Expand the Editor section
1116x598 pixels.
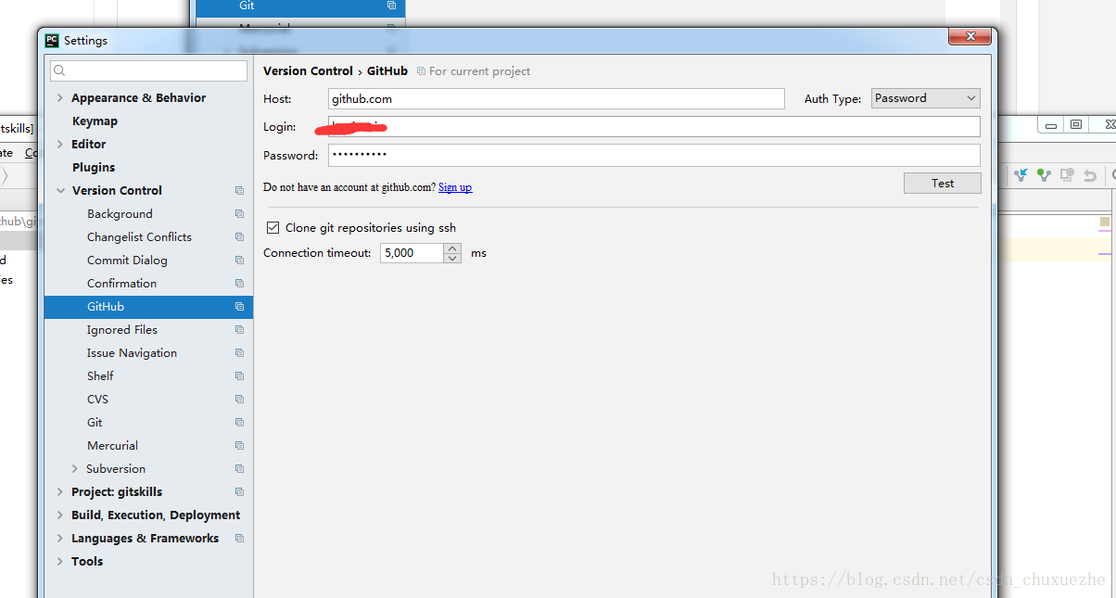click(x=60, y=144)
